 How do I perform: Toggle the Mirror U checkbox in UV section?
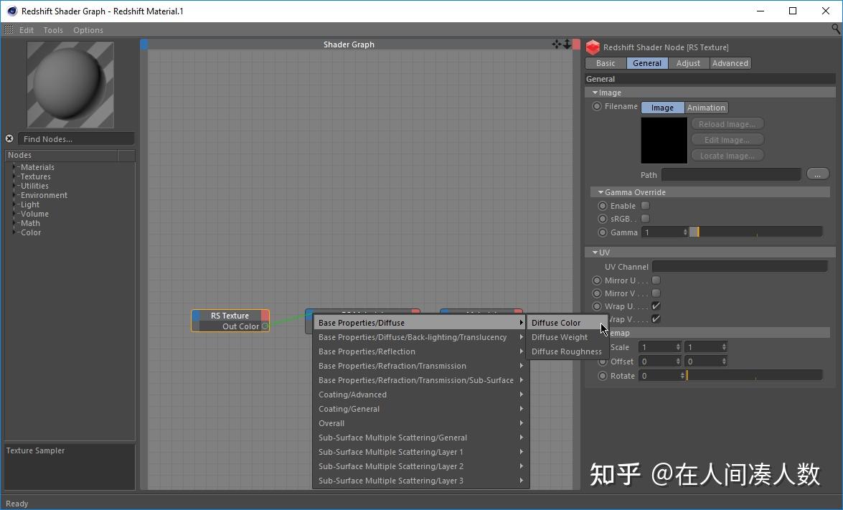pyautogui.click(x=655, y=280)
